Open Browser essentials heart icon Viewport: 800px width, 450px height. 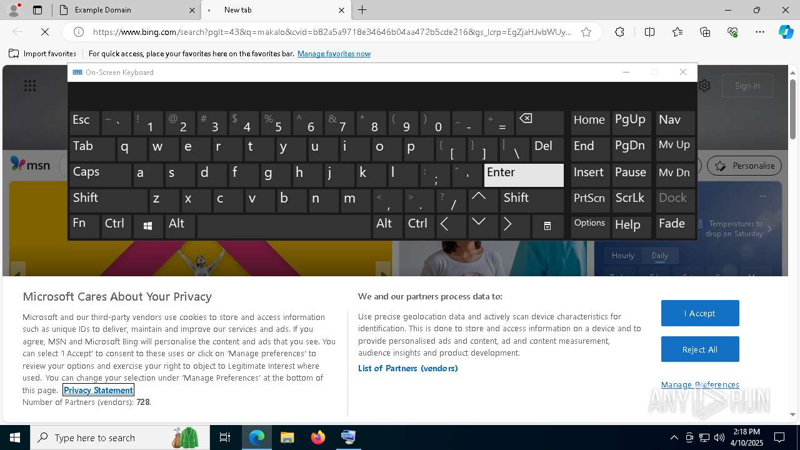[732, 32]
